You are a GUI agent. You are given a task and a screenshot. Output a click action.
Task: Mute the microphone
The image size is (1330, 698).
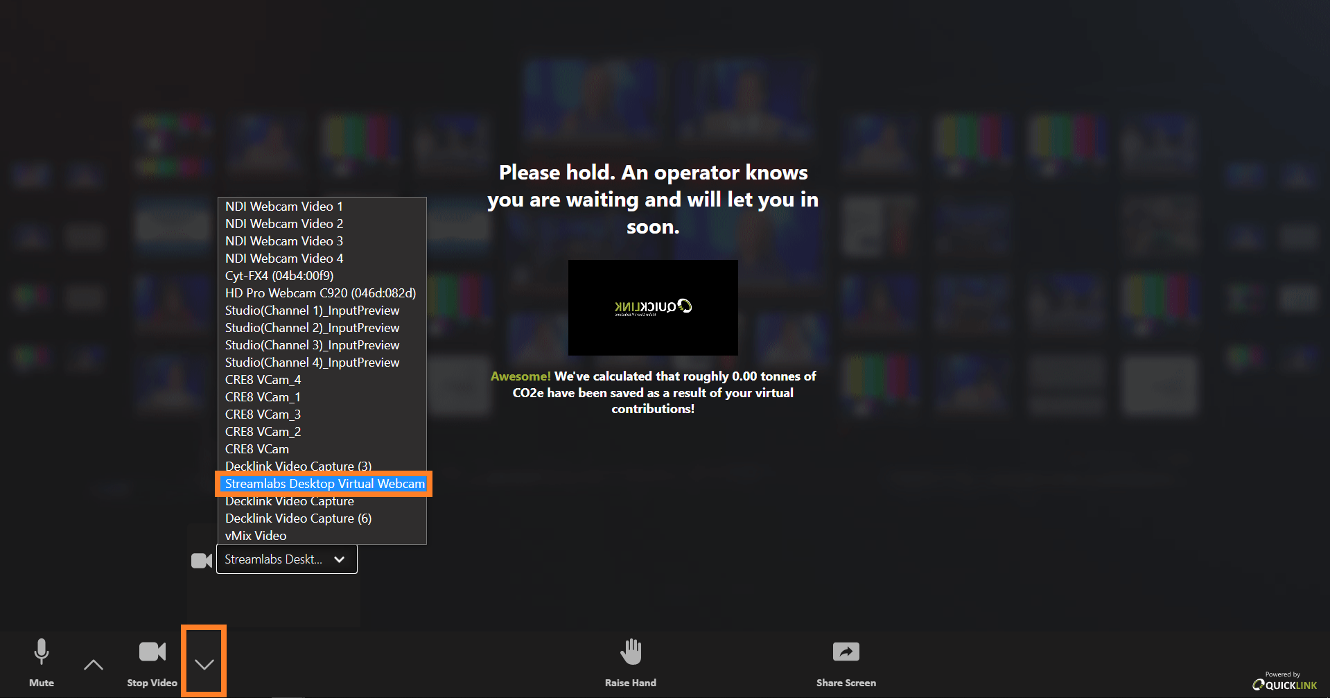coord(42,663)
